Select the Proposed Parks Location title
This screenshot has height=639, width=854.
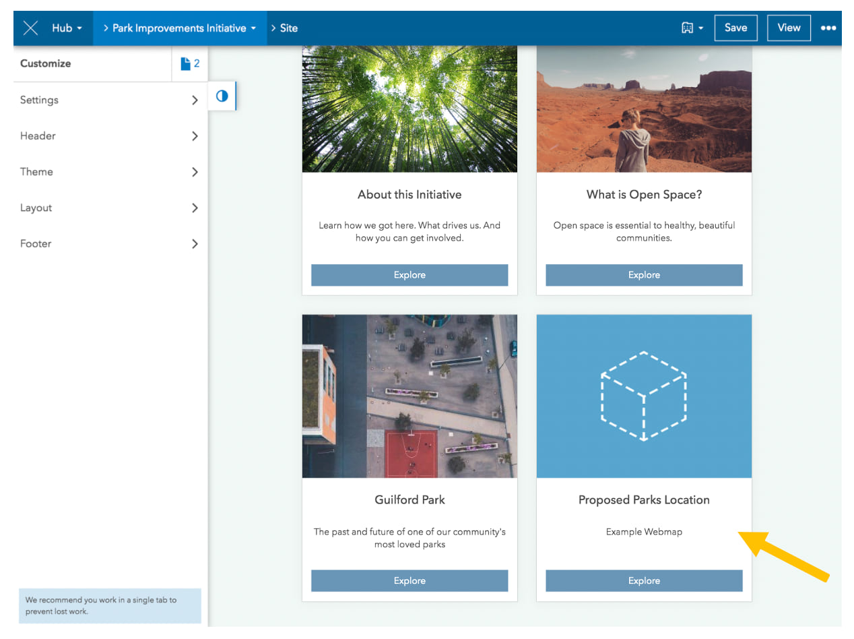644,500
